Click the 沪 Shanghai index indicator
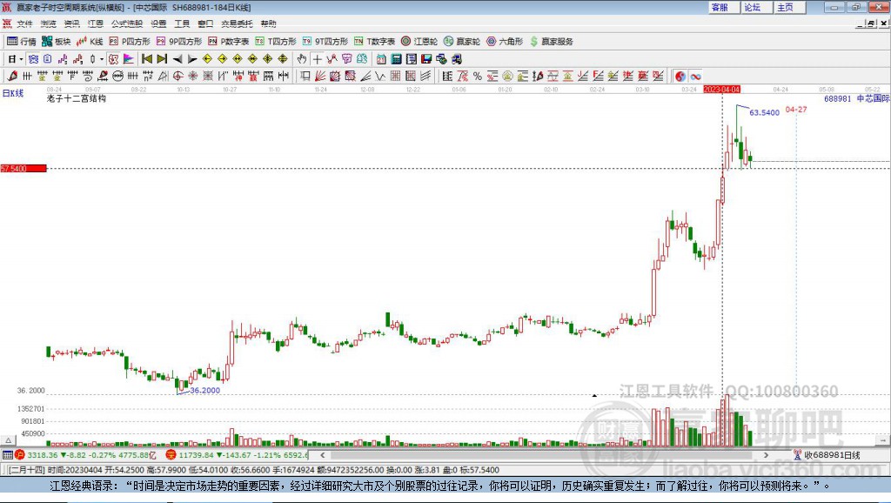891x503 pixels. (x=20, y=454)
